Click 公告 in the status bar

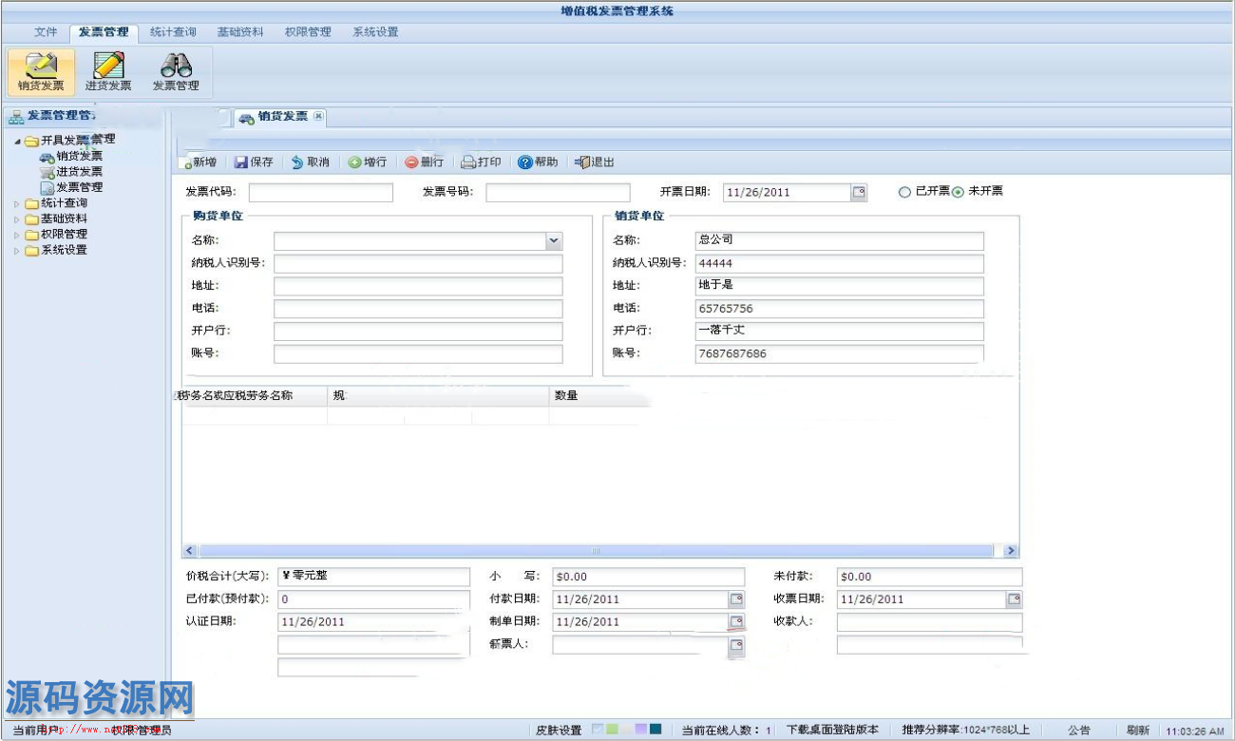tap(1078, 731)
